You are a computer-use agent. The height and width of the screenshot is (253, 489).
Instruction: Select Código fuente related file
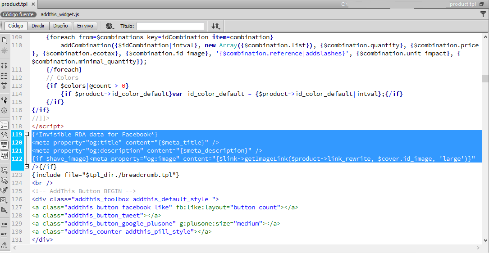(18, 14)
